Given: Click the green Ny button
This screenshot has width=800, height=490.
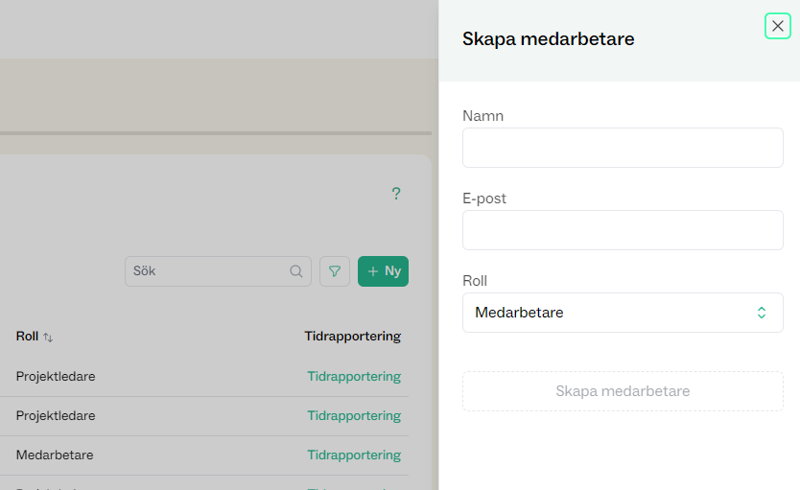Looking at the screenshot, I should [383, 271].
